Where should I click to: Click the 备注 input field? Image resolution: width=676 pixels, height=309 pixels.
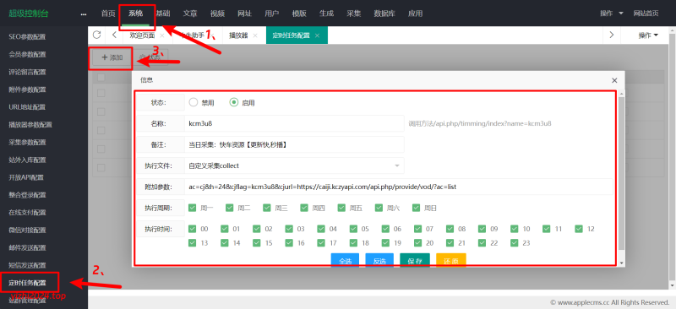[x=294, y=145]
